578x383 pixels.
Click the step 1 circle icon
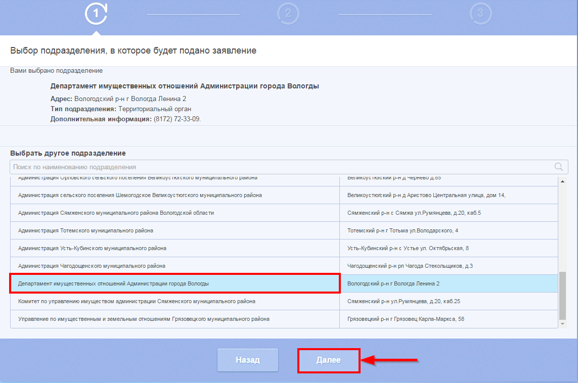pyautogui.click(x=96, y=14)
